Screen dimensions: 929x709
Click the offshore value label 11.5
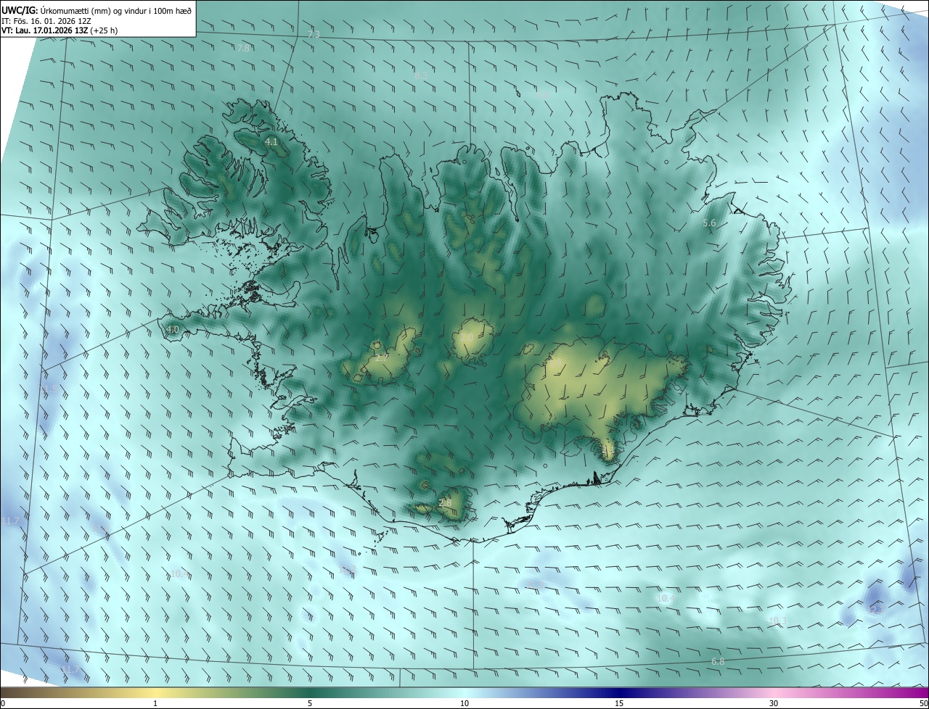pos(49,390)
